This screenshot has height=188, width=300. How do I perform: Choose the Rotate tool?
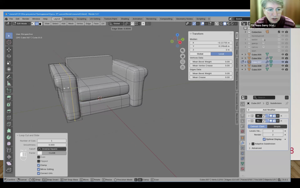click(x=9, y=56)
